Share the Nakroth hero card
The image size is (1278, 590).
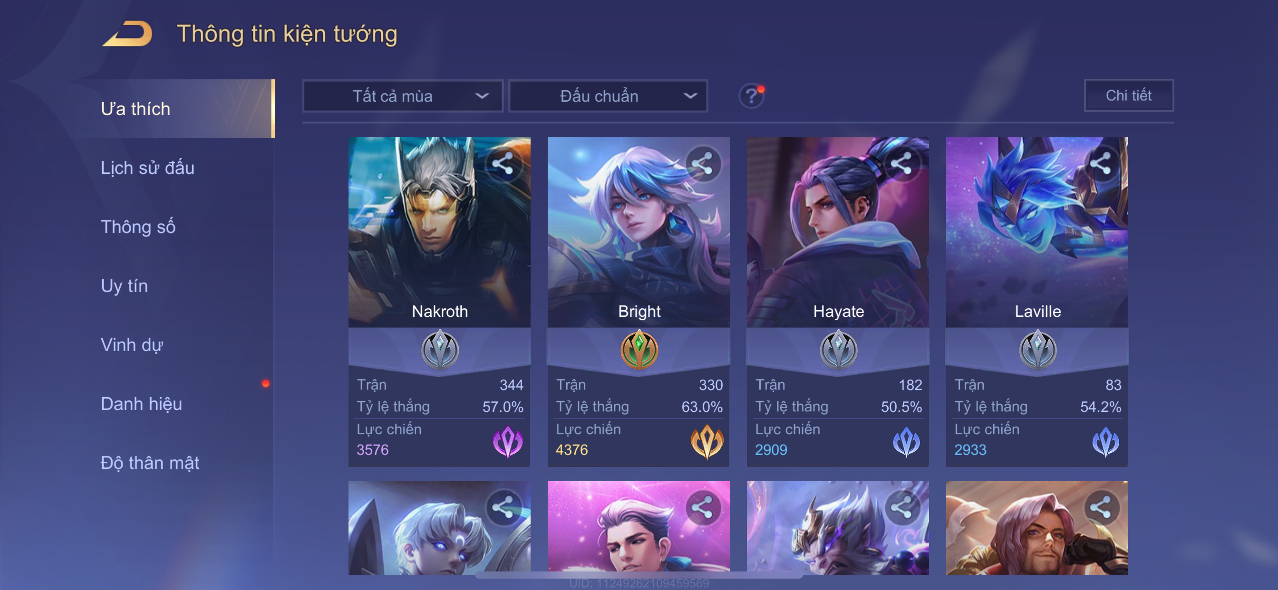(x=503, y=163)
